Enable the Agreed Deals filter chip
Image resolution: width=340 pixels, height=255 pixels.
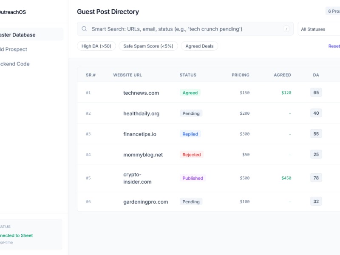pyautogui.click(x=199, y=46)
